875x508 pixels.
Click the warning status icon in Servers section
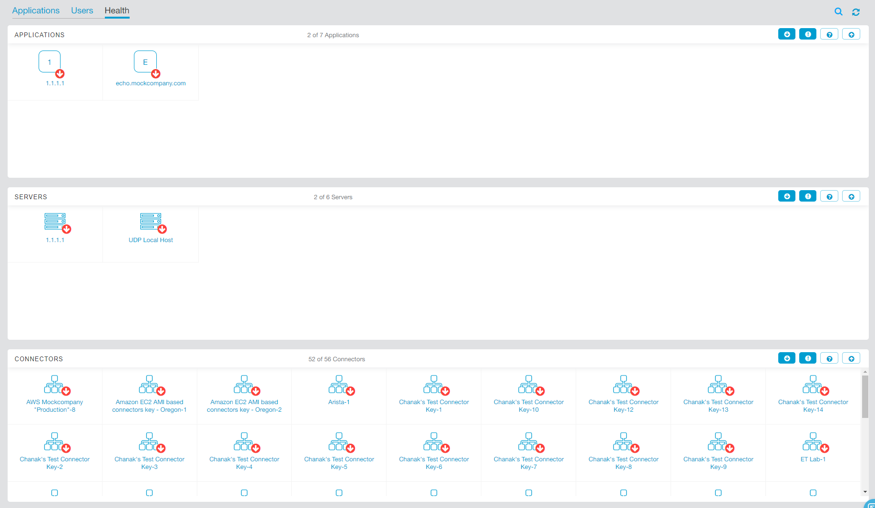(808, 196)
